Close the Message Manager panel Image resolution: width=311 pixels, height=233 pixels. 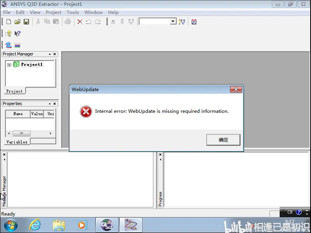point(4,154)
